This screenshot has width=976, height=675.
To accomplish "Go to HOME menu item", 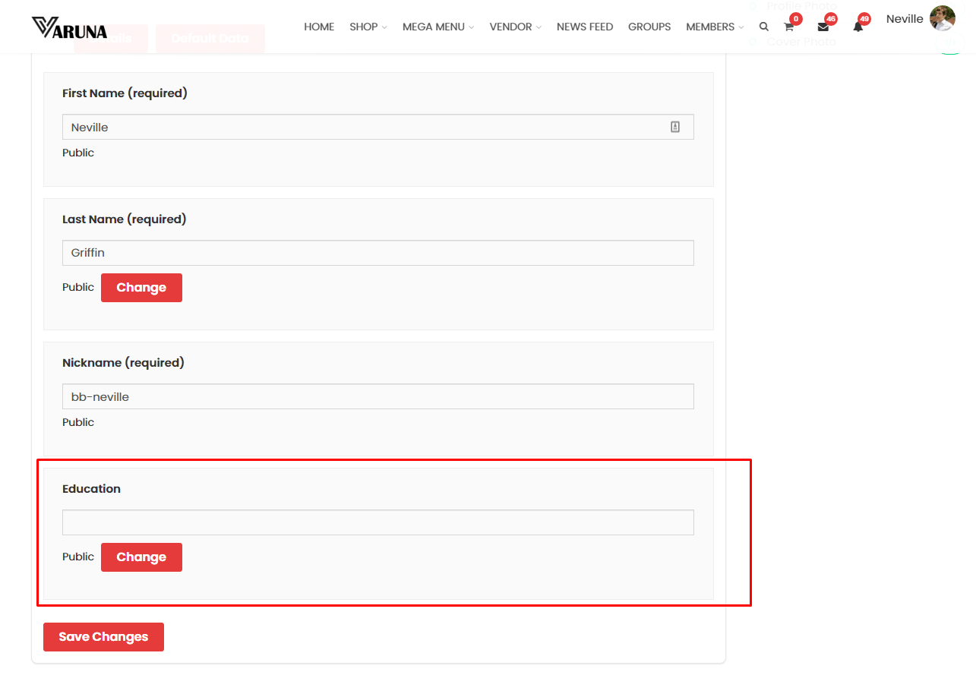I will pyautogui.click(x=319, y=27).
